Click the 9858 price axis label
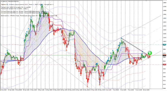The height and width of the screenshot is (91, 167). pos(165,49)
